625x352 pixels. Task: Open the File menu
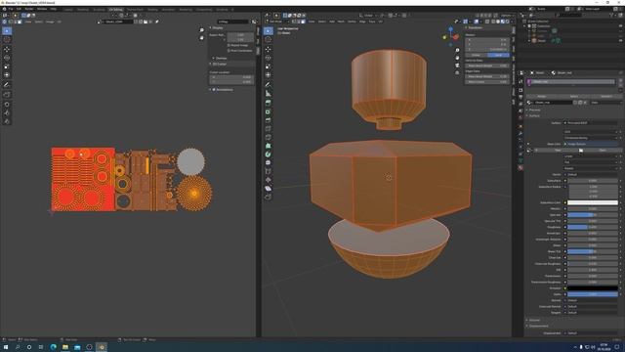tap(11, 9)
